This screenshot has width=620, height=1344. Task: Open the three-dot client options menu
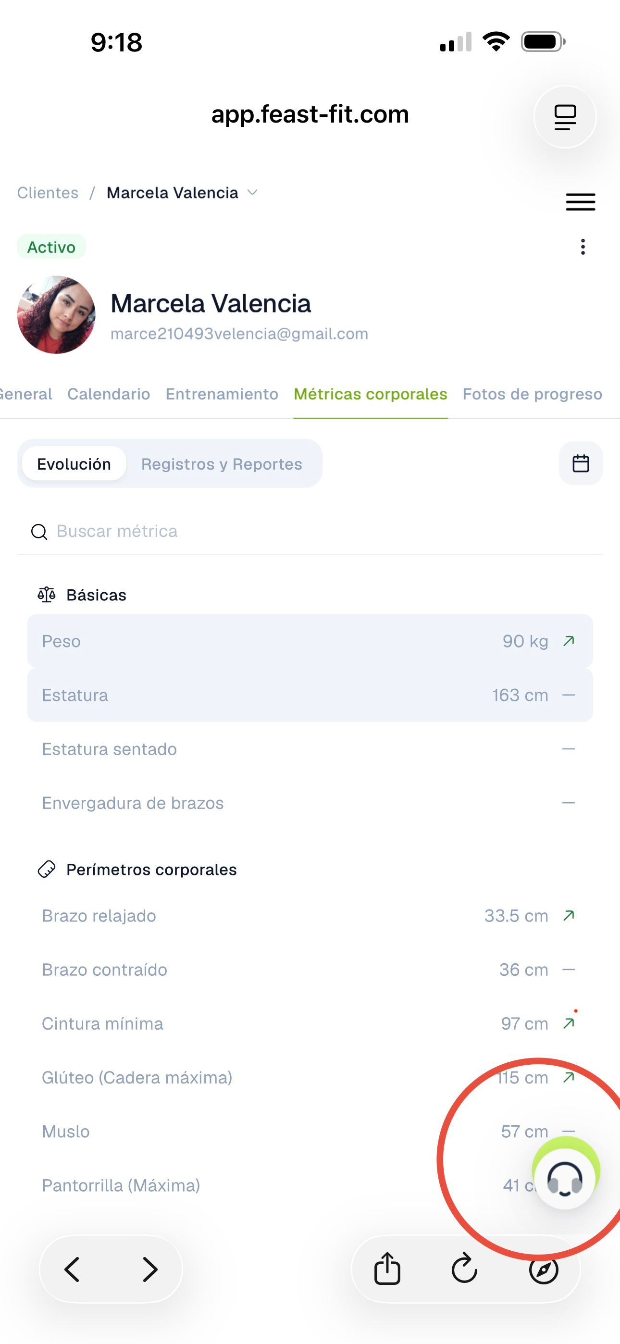(x=583, y=247)
